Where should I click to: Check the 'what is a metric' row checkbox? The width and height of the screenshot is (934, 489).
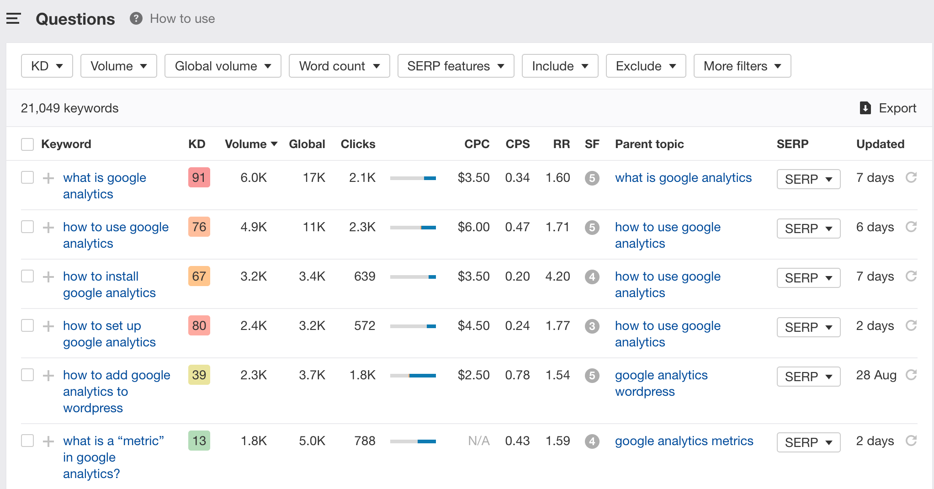[x=27, y=441]
